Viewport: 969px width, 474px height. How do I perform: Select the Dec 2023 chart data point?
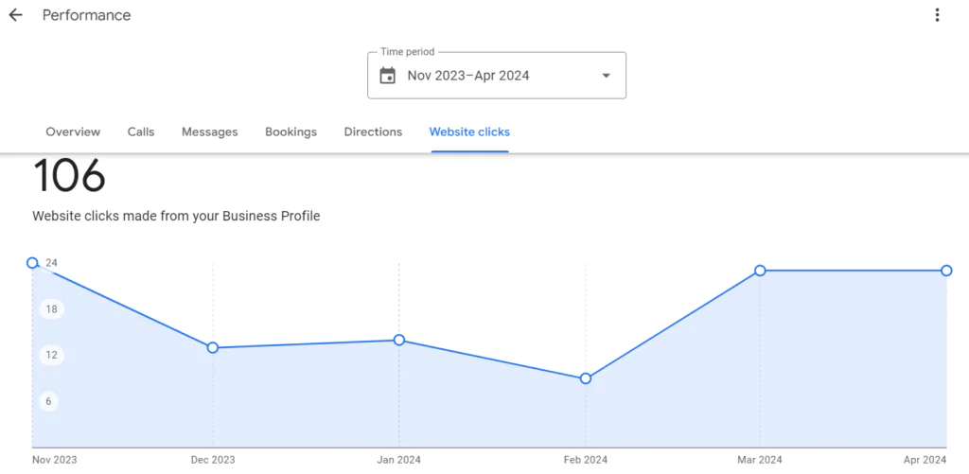213,348
